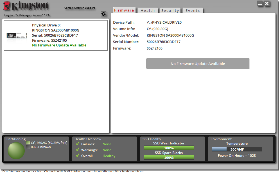Image resolution: width=280 pixels, height=172 pixels.
Task: Click the C:\ partition legend swatch
Action: [x=28, y=142]
